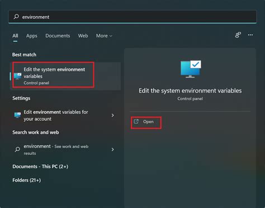Select 'environment - See work and web results'

[65, 149]
